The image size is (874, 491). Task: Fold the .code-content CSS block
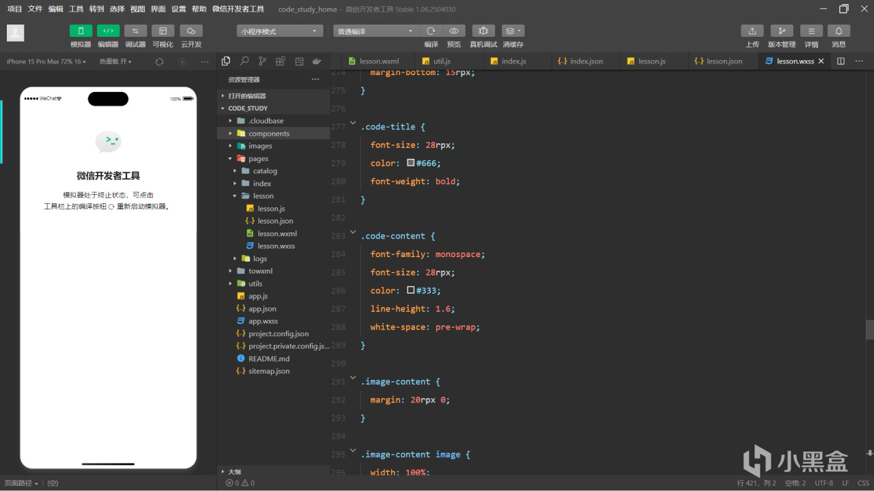tap(353, 233)
